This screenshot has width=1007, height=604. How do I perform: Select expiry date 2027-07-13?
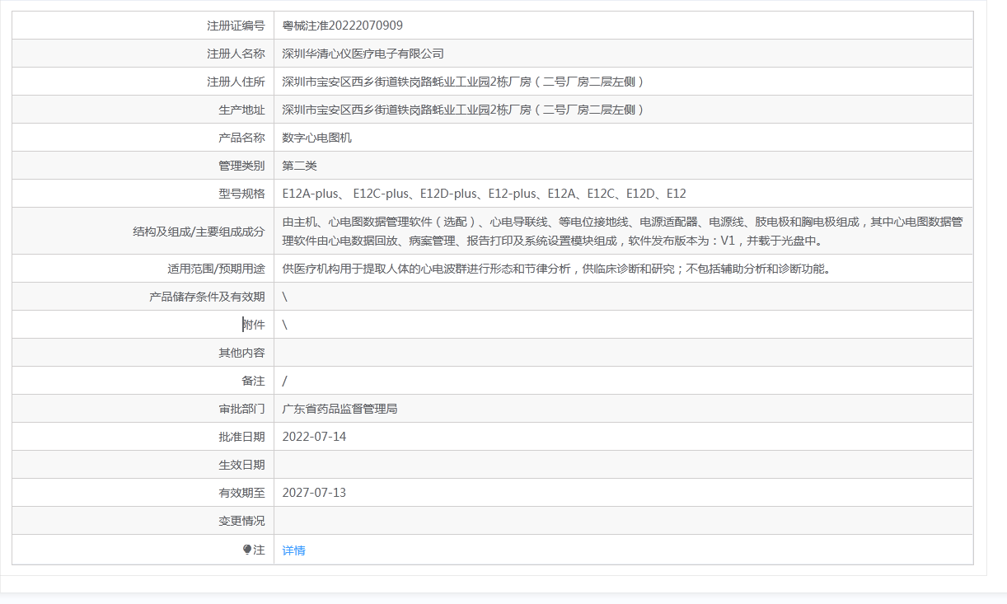click(314, 493)
